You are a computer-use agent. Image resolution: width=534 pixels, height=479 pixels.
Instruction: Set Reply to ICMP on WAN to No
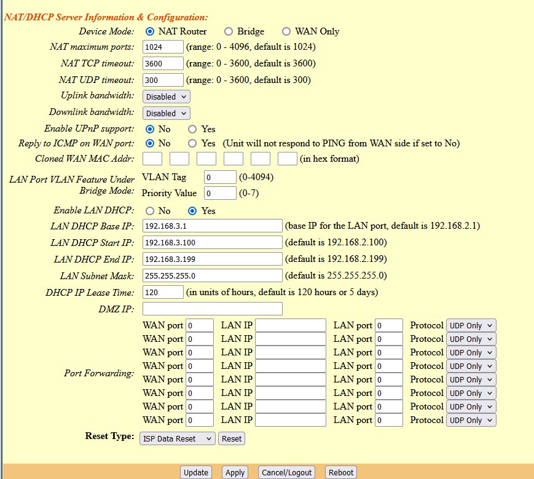pos(150,143)
